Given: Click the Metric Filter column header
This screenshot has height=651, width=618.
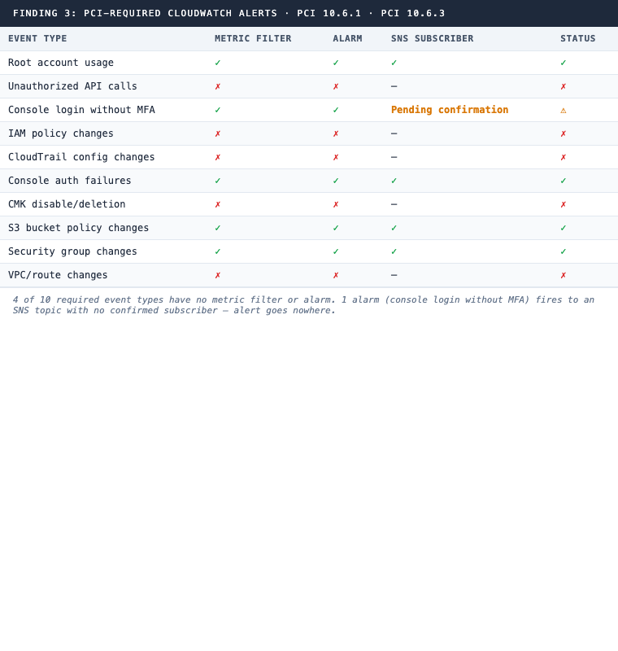Looking at the screenshot, I should tap(253, 38).
